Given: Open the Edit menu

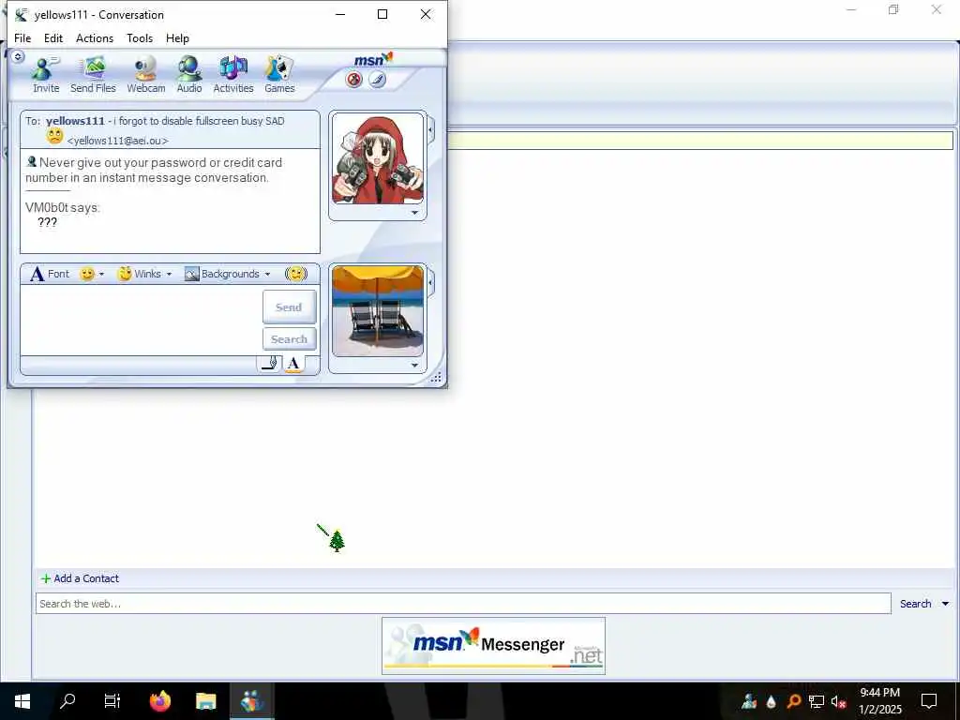Looking at the screenshot, I should (x=53, y=37).
